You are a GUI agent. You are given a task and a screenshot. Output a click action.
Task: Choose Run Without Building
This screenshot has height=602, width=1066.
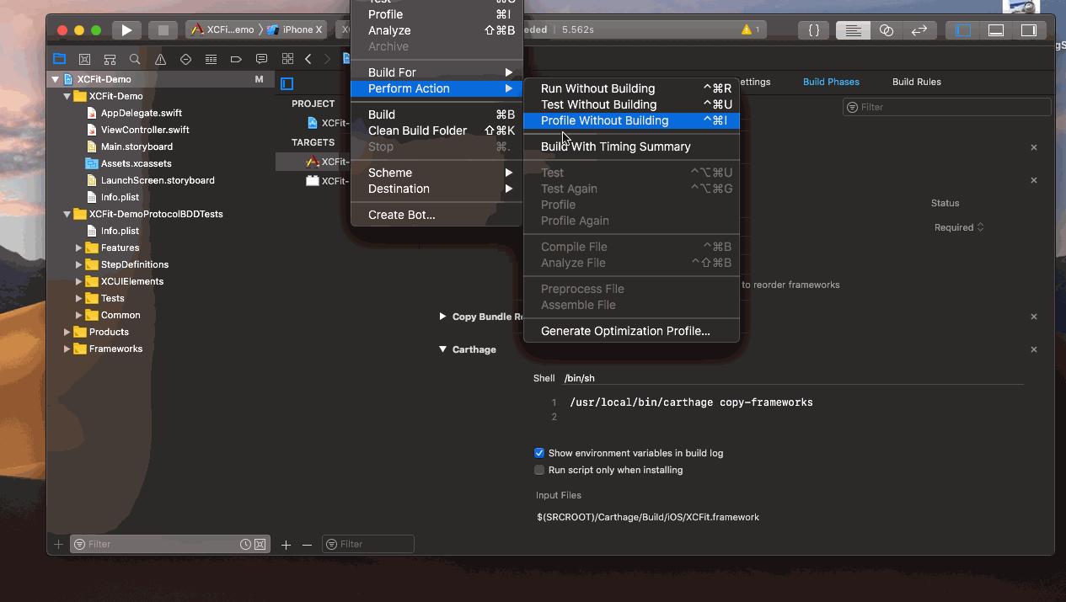point(631,88)
